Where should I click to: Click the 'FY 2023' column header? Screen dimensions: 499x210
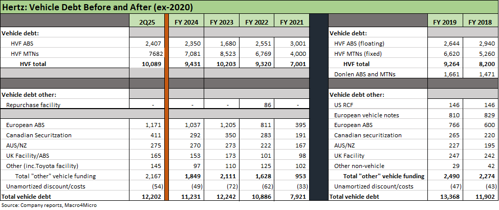222,23
